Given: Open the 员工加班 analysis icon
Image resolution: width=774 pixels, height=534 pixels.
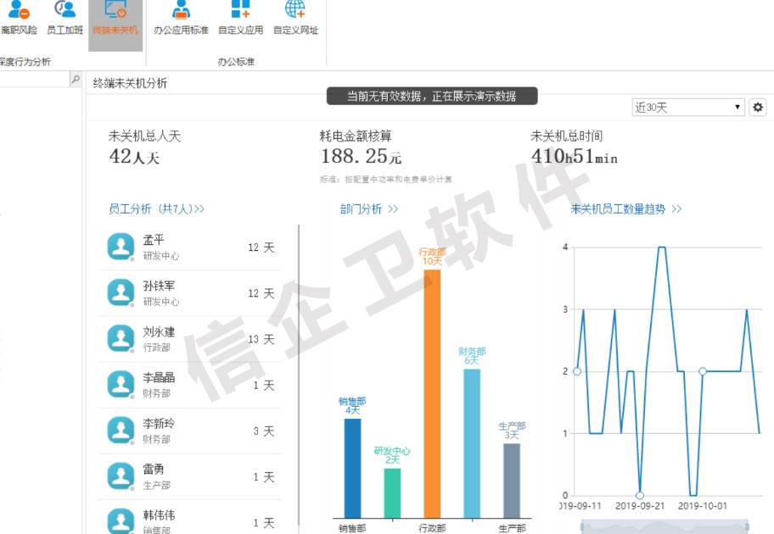Looking at the screenshot, I should pyautogui.click(x=64, y=17).
